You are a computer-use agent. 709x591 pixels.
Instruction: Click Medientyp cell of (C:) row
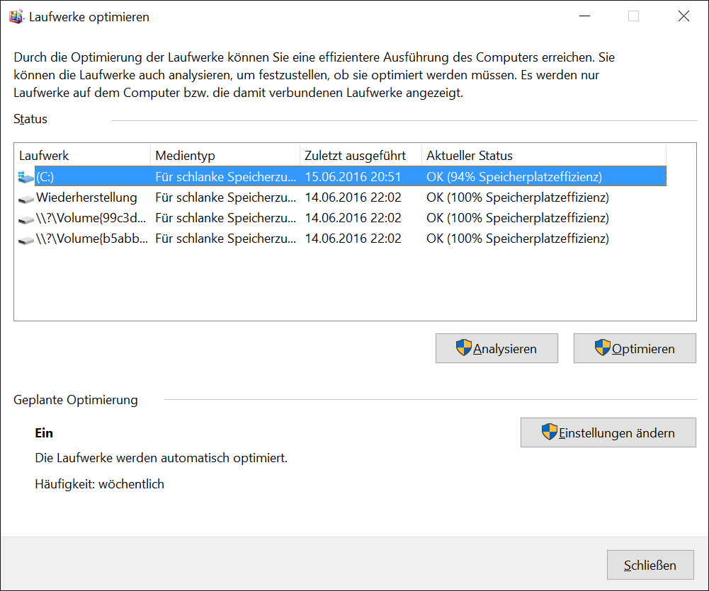pos(226,177)
